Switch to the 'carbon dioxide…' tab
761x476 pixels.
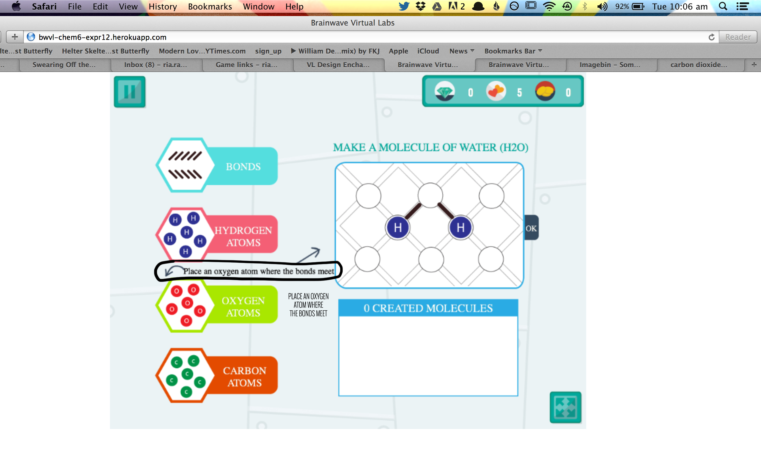click(x=699, y=65)
